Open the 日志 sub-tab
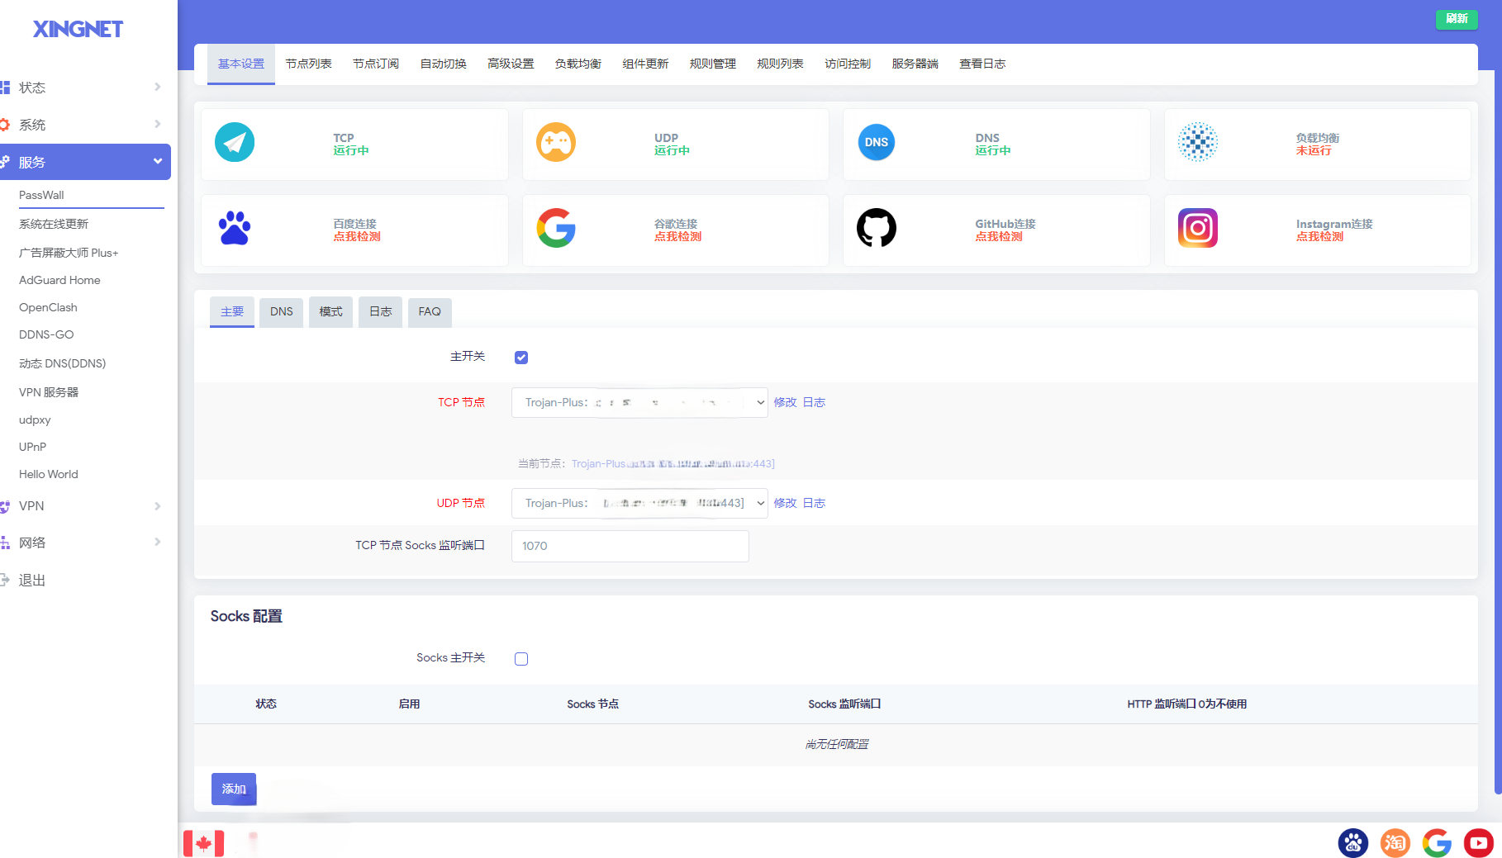 point(381,312)
